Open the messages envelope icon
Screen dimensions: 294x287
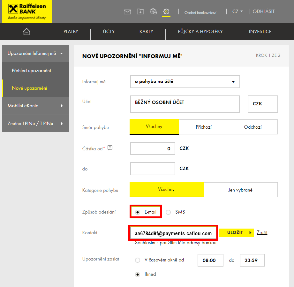pos(127,12)
